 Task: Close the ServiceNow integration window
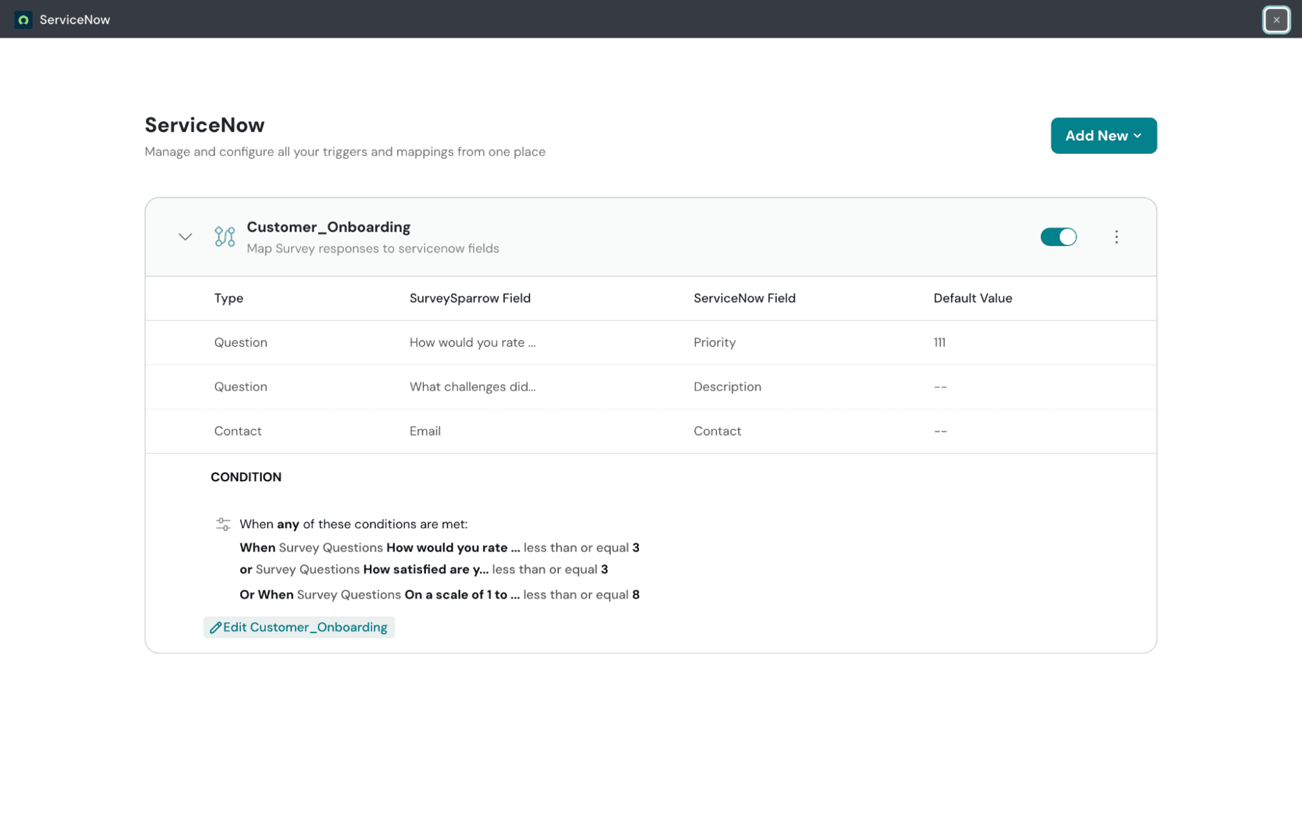click(1276, 20)
